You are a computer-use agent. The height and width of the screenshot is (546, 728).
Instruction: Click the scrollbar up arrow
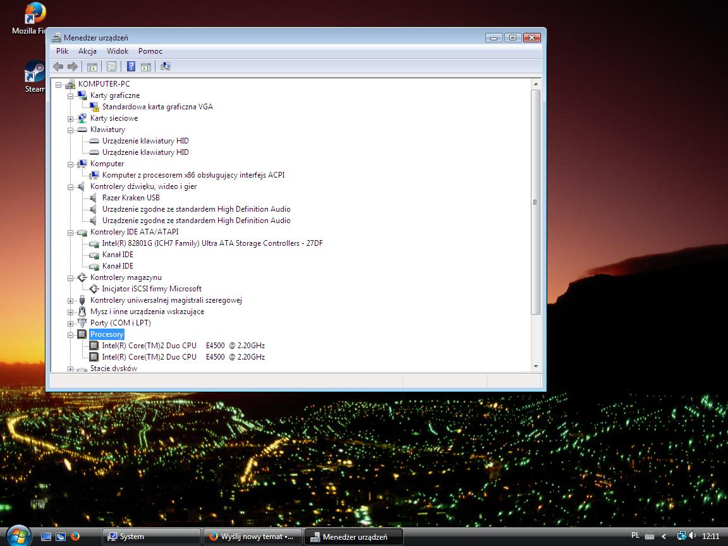[536, 84]
